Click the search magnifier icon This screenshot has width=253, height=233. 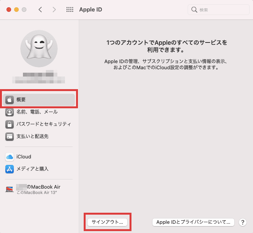pyautogui.click(x=194, y=10)
